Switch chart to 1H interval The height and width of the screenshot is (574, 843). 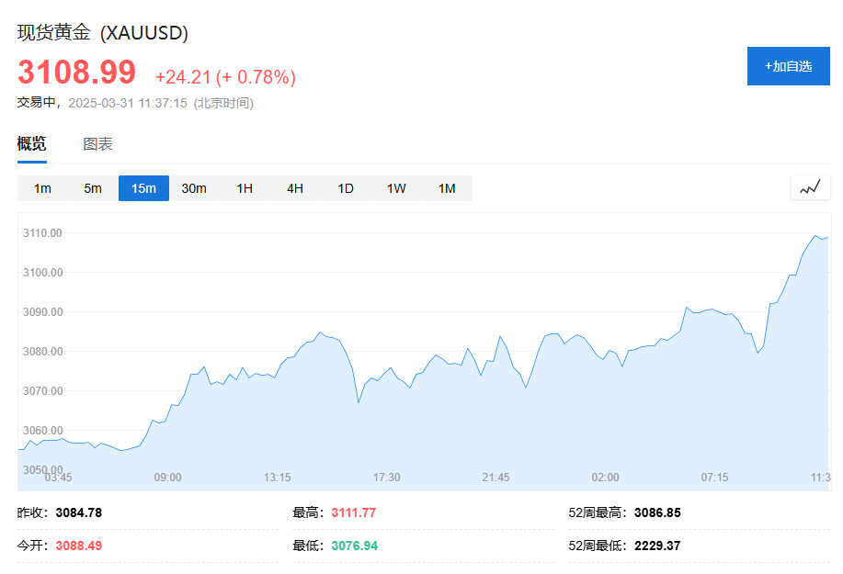click(x=245, y=188)
